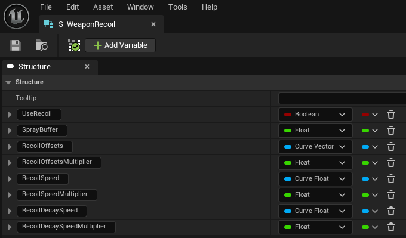The height and width of the screenshot is (238, 406).
Task: Save the S_WeaponRecoil asset
Action: 16,45
